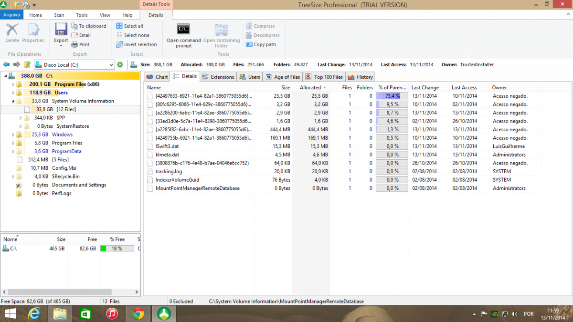
Task: Go back with the blue arrow
Action: point(6,64)
